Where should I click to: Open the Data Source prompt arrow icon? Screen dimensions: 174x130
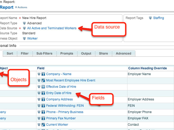pos(24,28)
